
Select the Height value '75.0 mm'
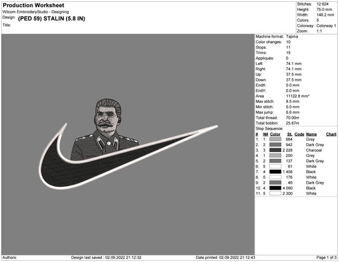(324, 10)
